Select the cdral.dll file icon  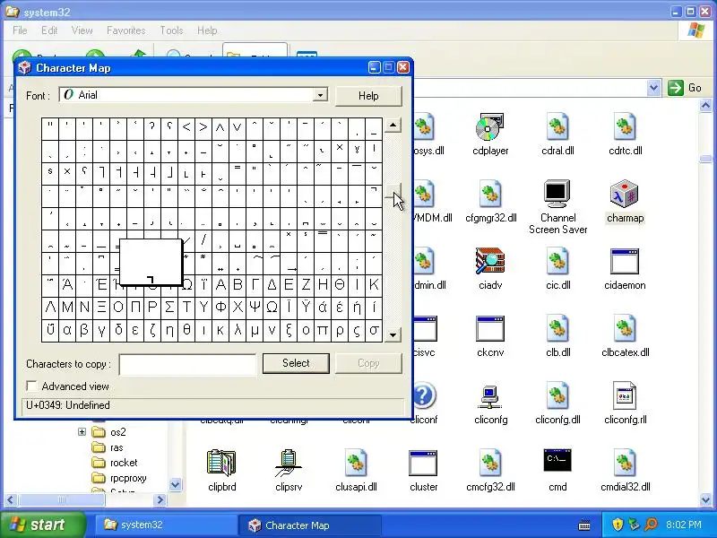pos(557,127)
